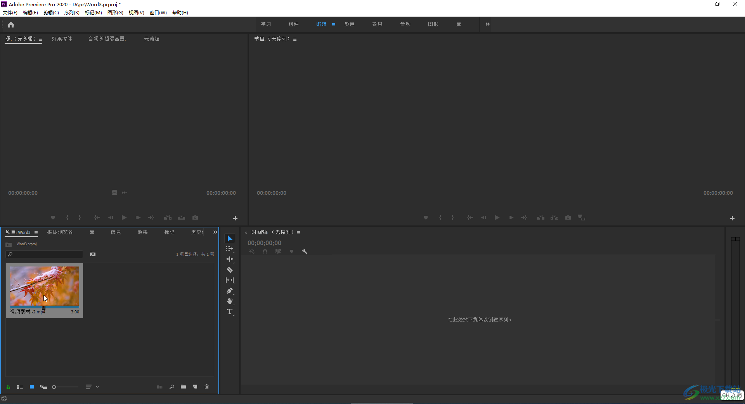745x404 pixels.
Task: Click Insert button in Source monitor
Action: tap(168, 218)
